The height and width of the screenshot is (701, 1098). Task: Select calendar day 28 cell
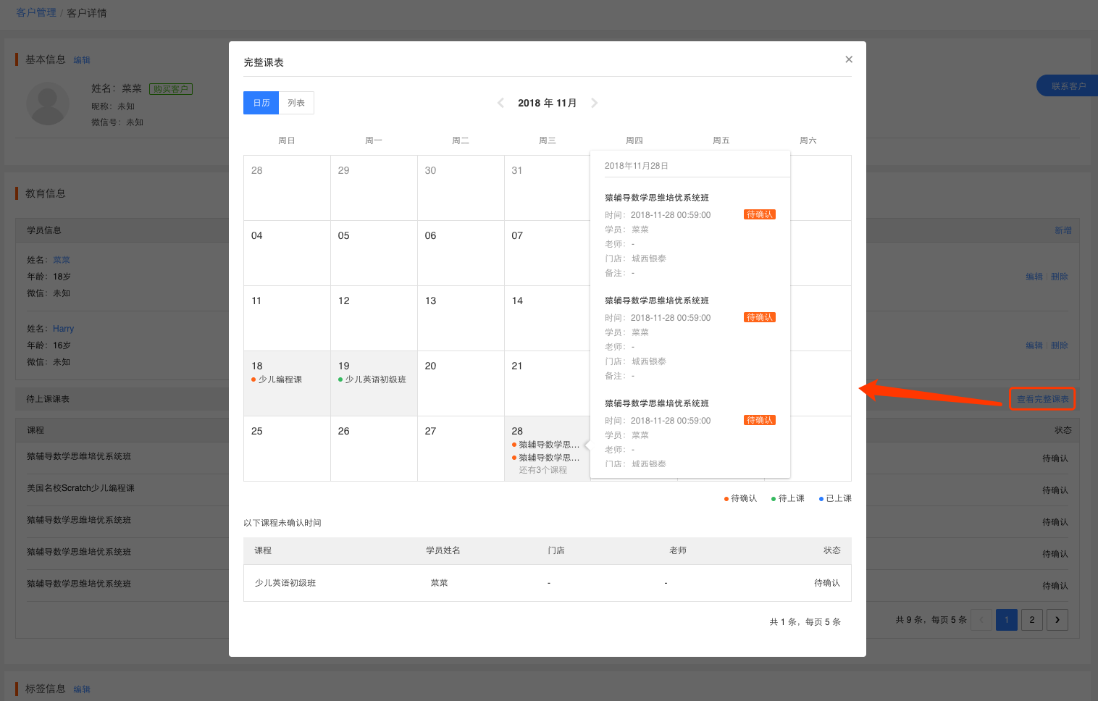tap(548, 448)
